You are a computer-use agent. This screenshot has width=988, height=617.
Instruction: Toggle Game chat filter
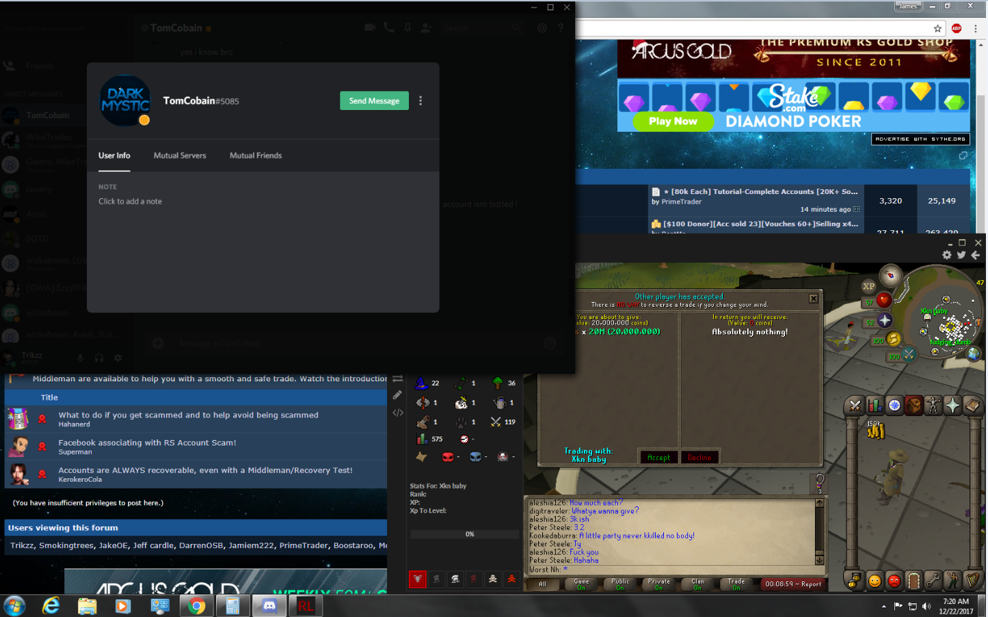click(x=581, y=584)
